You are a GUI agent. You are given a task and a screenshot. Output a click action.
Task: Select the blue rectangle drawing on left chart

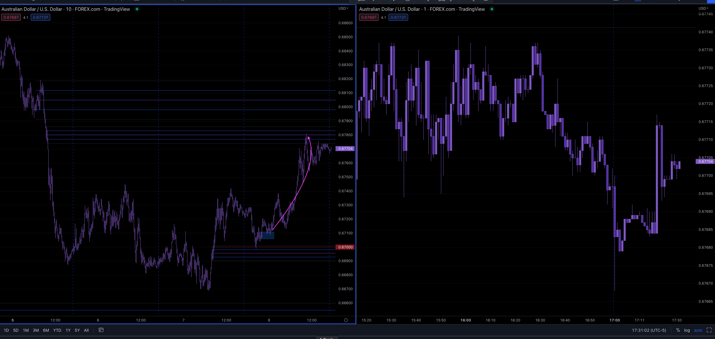pos(268,236)
